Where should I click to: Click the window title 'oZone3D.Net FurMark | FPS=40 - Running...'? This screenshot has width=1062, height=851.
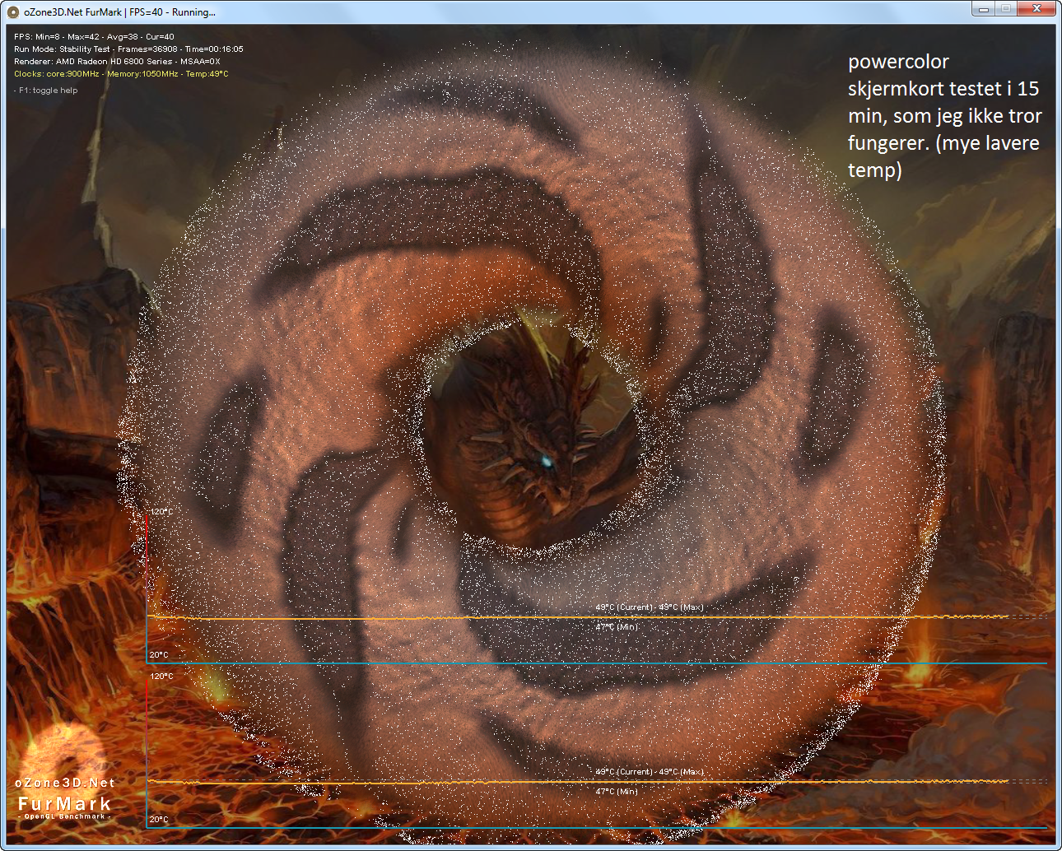pos(119,12)
